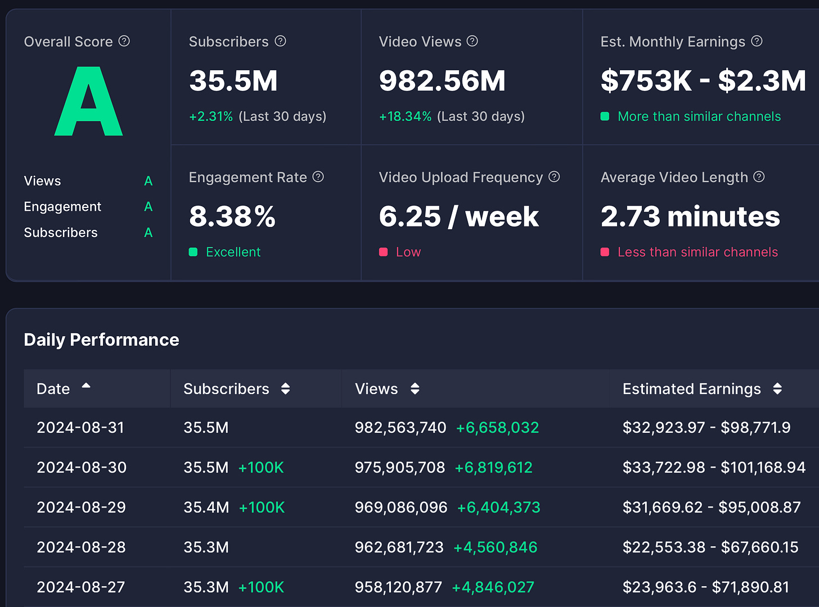Select the 2024-08-31 table row date
819x607 pixels.
80,428
